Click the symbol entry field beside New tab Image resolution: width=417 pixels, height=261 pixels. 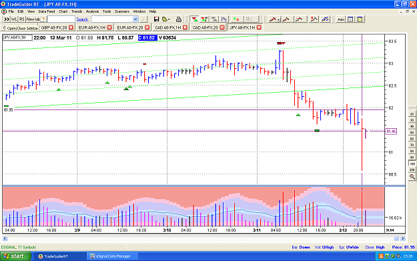61,19
